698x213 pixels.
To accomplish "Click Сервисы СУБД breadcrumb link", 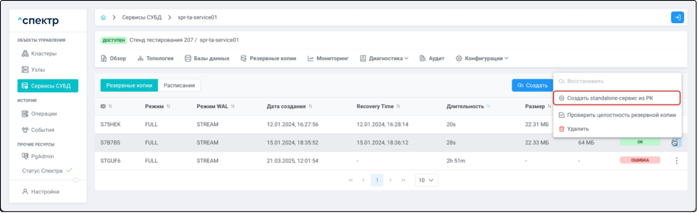I will tap(141, 18).
